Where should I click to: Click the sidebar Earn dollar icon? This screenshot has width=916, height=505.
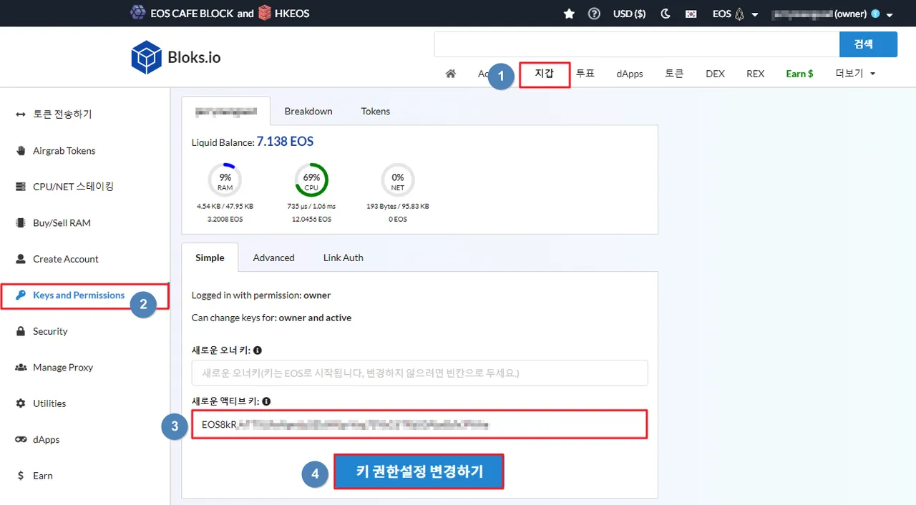point(21,476)
